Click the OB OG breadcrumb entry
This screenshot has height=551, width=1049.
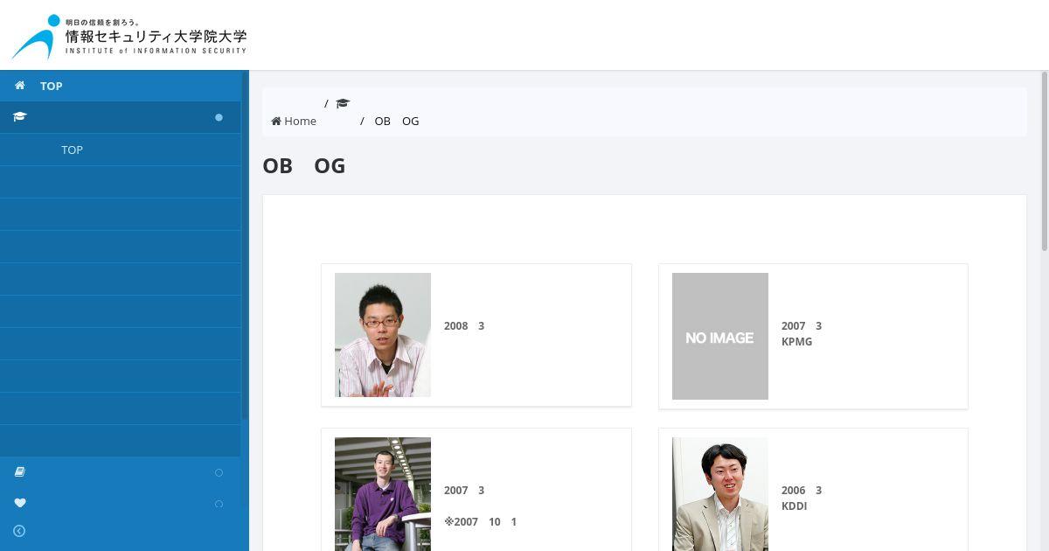(x=397, y=121)
